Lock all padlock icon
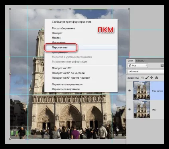Viewport: 169px width, 149px height. [x=157, y=78]
